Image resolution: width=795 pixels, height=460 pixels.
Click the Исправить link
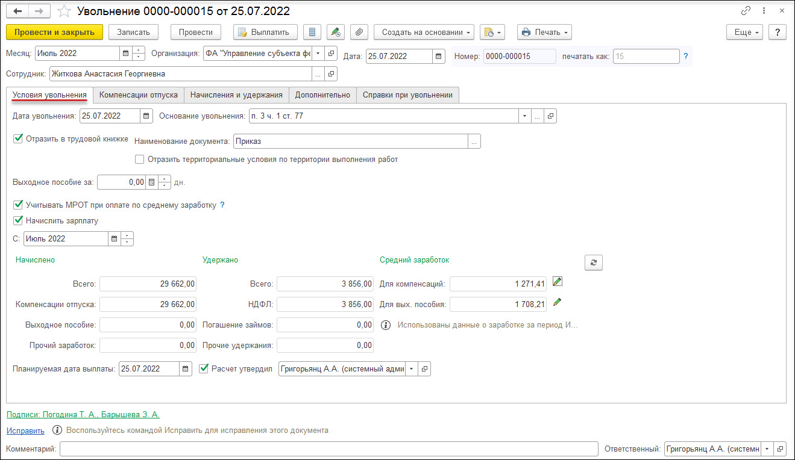[25, 430]
